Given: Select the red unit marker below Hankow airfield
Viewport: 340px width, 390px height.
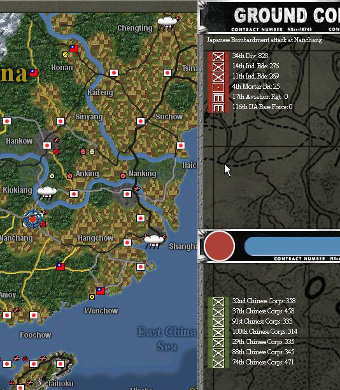Looking at the screenshot, I should pyautogui.click(x=56, y=151).
